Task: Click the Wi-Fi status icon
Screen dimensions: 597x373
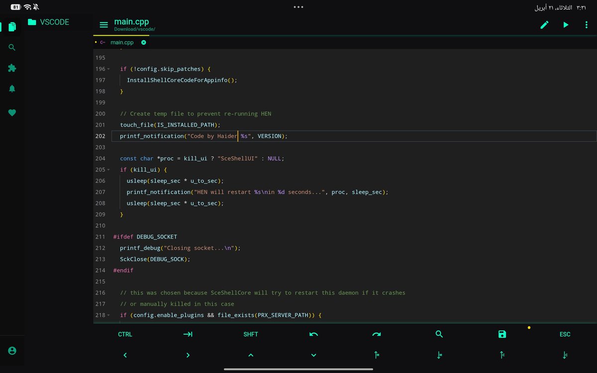Action: point(27,7)
